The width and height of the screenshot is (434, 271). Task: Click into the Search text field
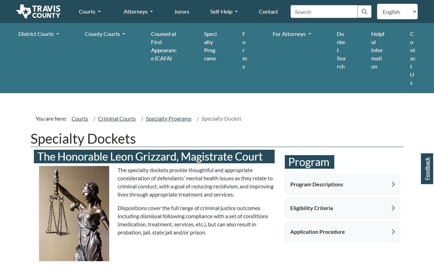(x=324, y=12)
